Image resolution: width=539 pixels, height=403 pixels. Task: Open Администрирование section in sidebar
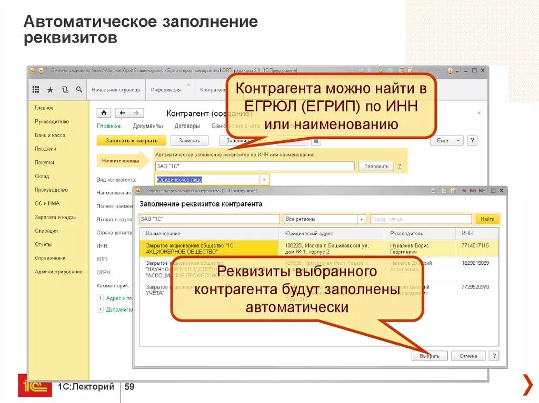pos(58,272)
